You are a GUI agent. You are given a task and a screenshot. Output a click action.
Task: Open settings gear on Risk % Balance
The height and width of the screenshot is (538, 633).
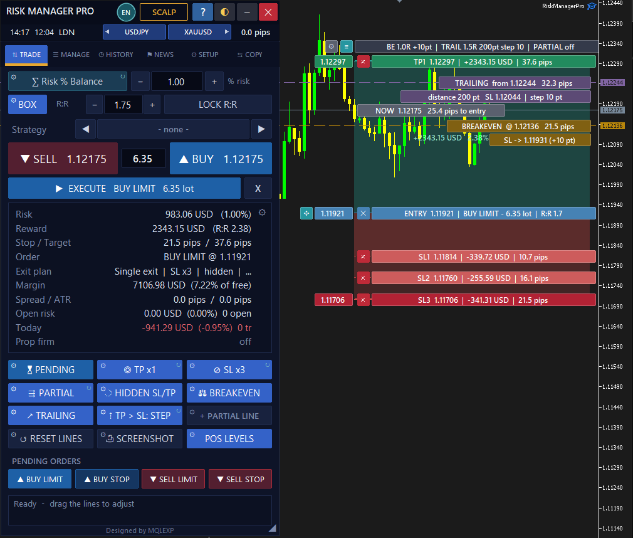coord(13,76)
